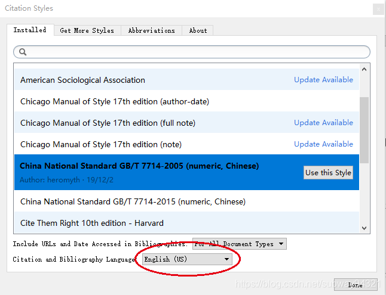
Task: Open the Abbreviations tab
Action: click(151, 30)
